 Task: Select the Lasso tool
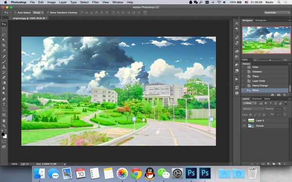pyautogui.click(x=4, y=35)
